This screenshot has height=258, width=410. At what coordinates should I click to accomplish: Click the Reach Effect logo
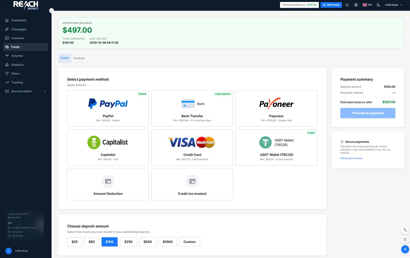coord(26,5)
